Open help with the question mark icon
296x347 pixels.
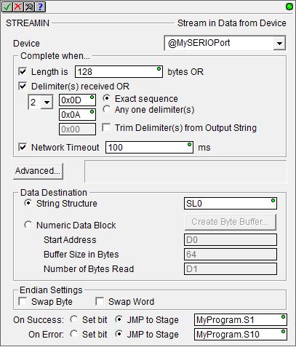40,7
